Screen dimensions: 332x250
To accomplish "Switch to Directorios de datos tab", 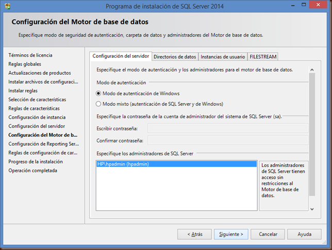I will pyautogui.click(x=175, y=57).
